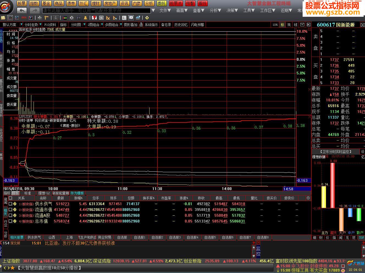Select the first orange set-square drawing tool
The height and width of the screenshot is (273, 365).
tap(108, 18)
